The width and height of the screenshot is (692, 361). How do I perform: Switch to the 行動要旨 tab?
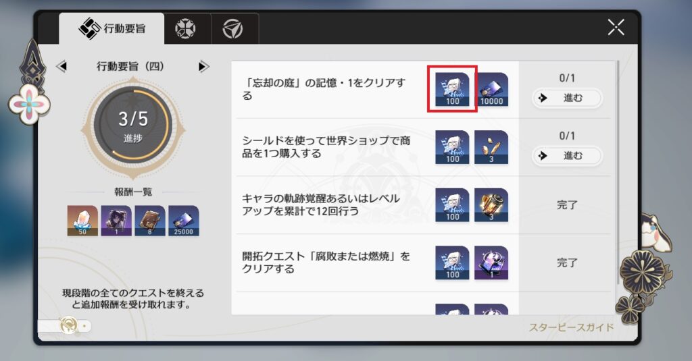[x=112, y=29]
